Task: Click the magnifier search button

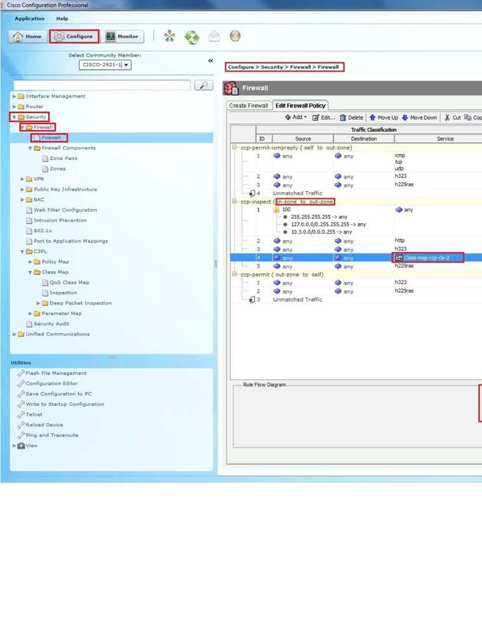Action: (204, 85)
